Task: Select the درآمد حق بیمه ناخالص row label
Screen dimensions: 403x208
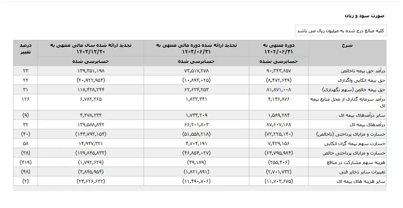Action: (x=362, y=71)
